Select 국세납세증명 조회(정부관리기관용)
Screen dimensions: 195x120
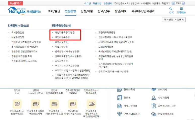115,51
